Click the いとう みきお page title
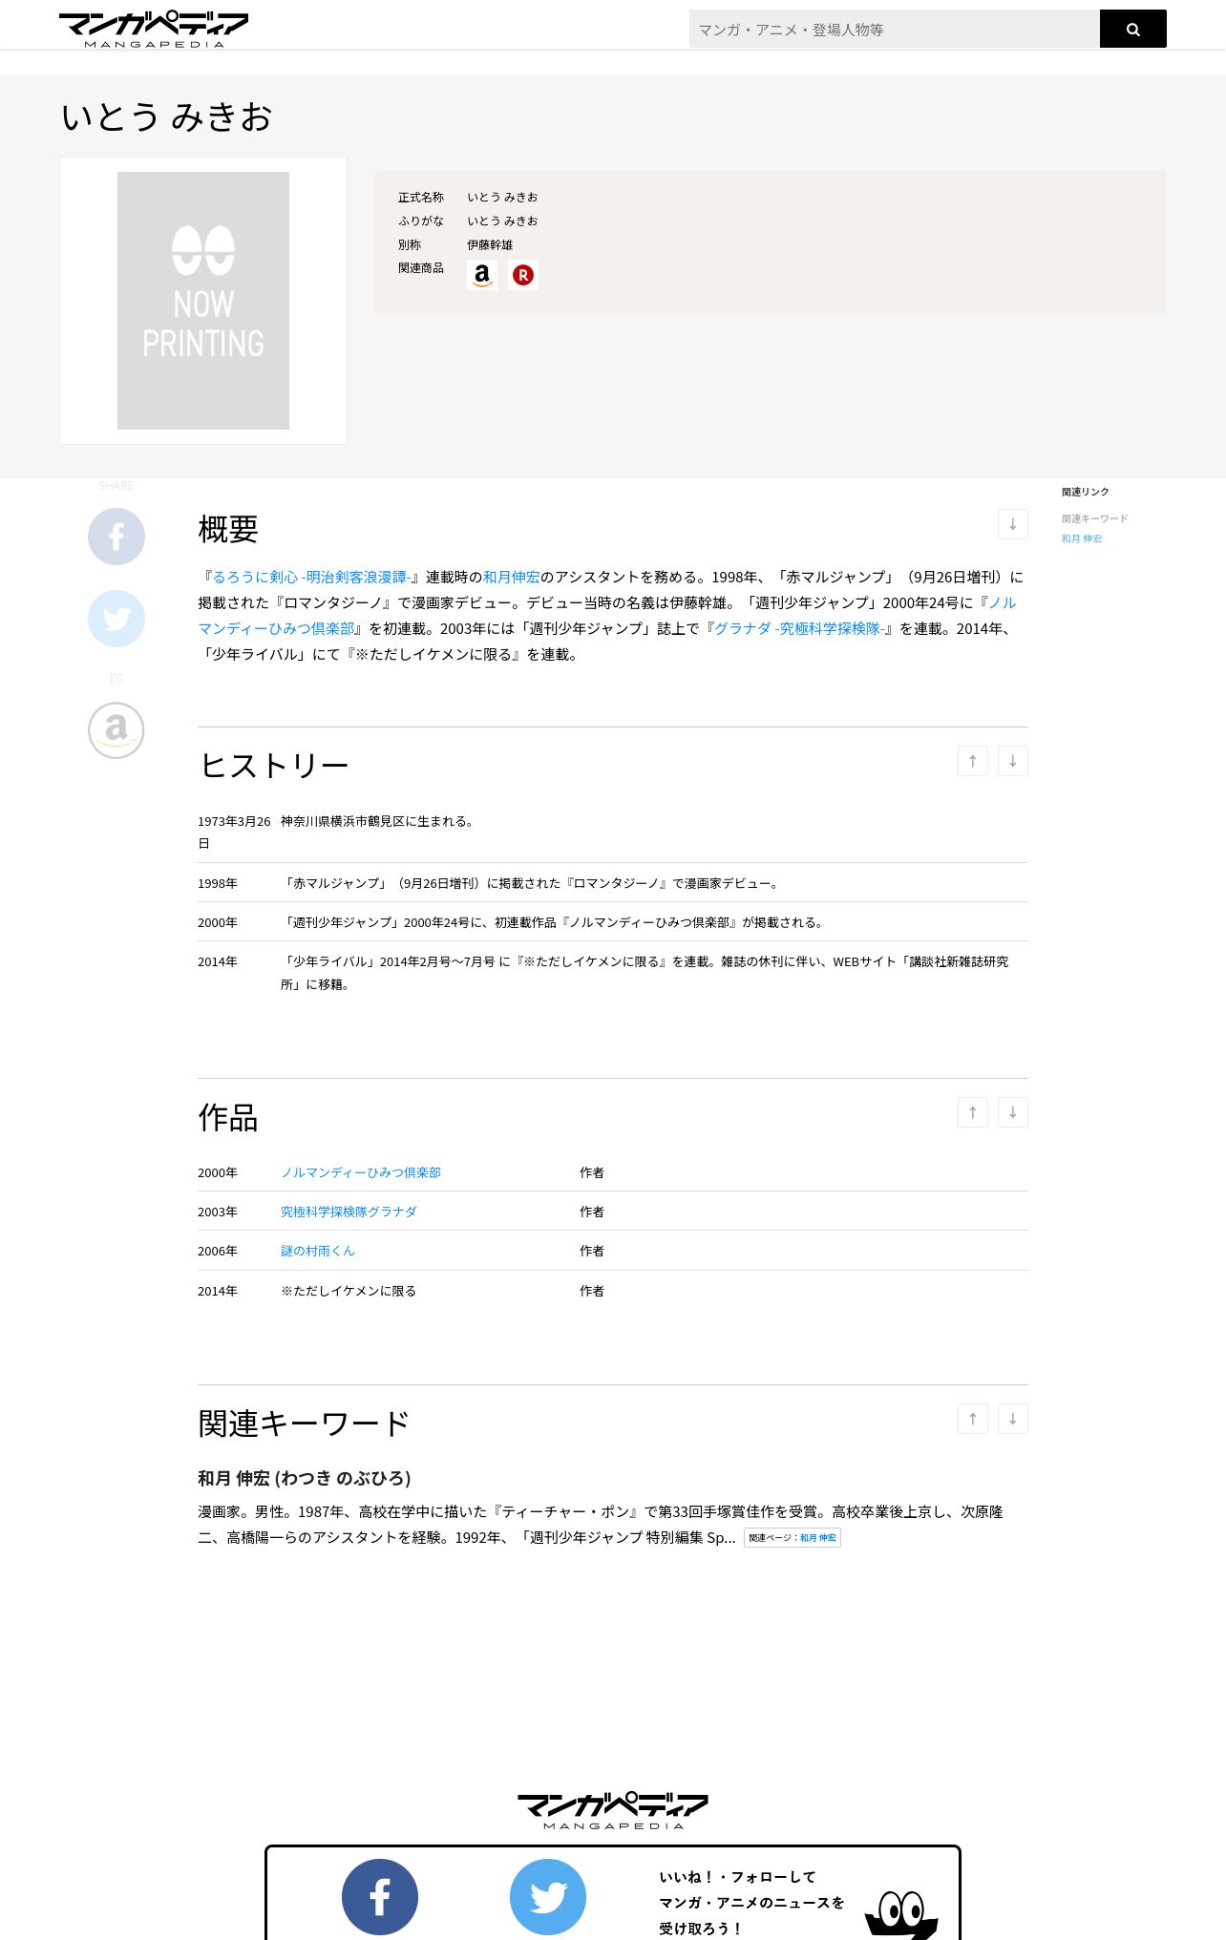The width and height of the screenshot is (1226, 1940). tap(167, 116)
